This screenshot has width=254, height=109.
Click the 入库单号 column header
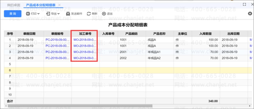[x=108, y=34]
